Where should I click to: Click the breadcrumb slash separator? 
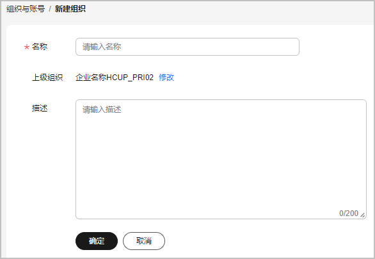(x=50, y=9)
